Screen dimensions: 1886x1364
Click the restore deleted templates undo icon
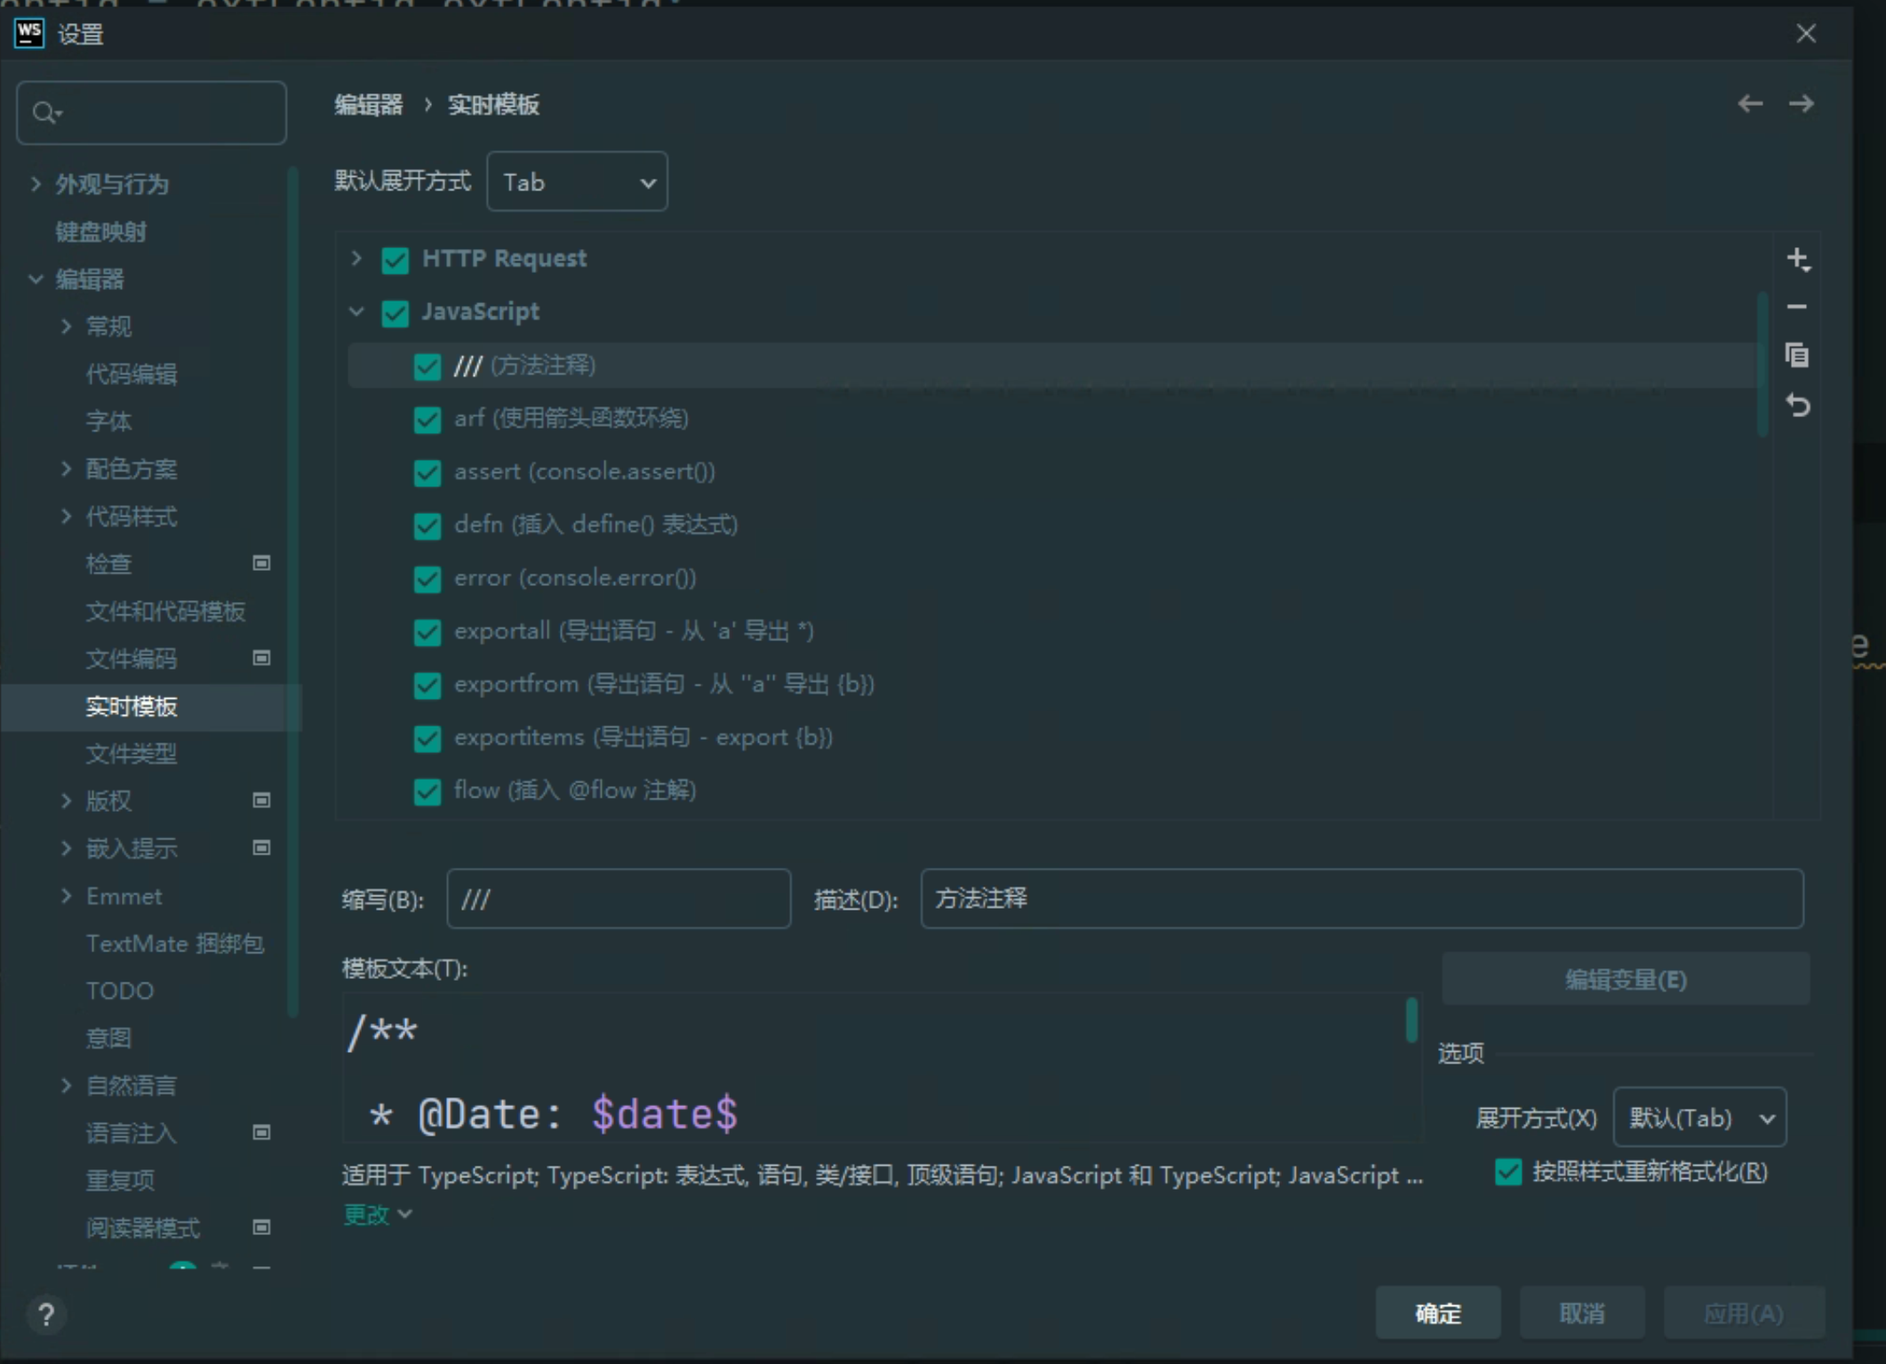1797,405
